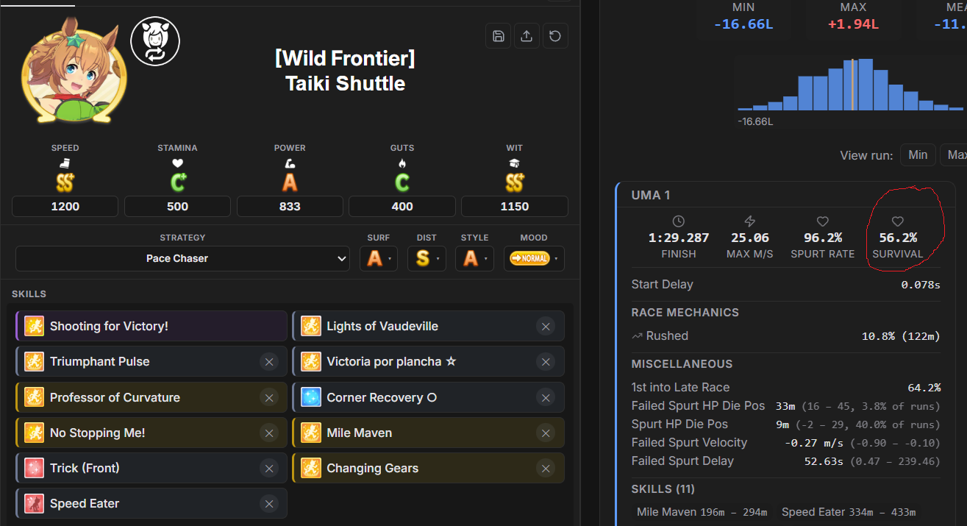This screenshot has height=526, width=967.
Task: Click the Shooting for Victory! skill row
Action: (x=151, y=326)
